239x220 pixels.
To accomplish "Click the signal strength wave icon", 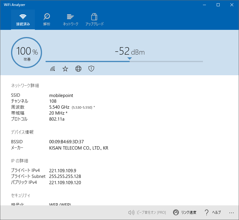I will (x=53, y=69).
